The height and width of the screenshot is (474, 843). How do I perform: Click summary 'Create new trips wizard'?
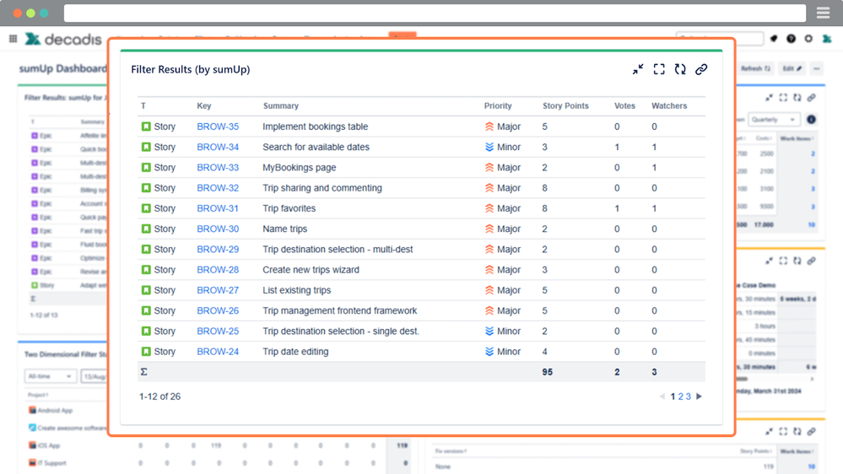(x=311, y=269)
